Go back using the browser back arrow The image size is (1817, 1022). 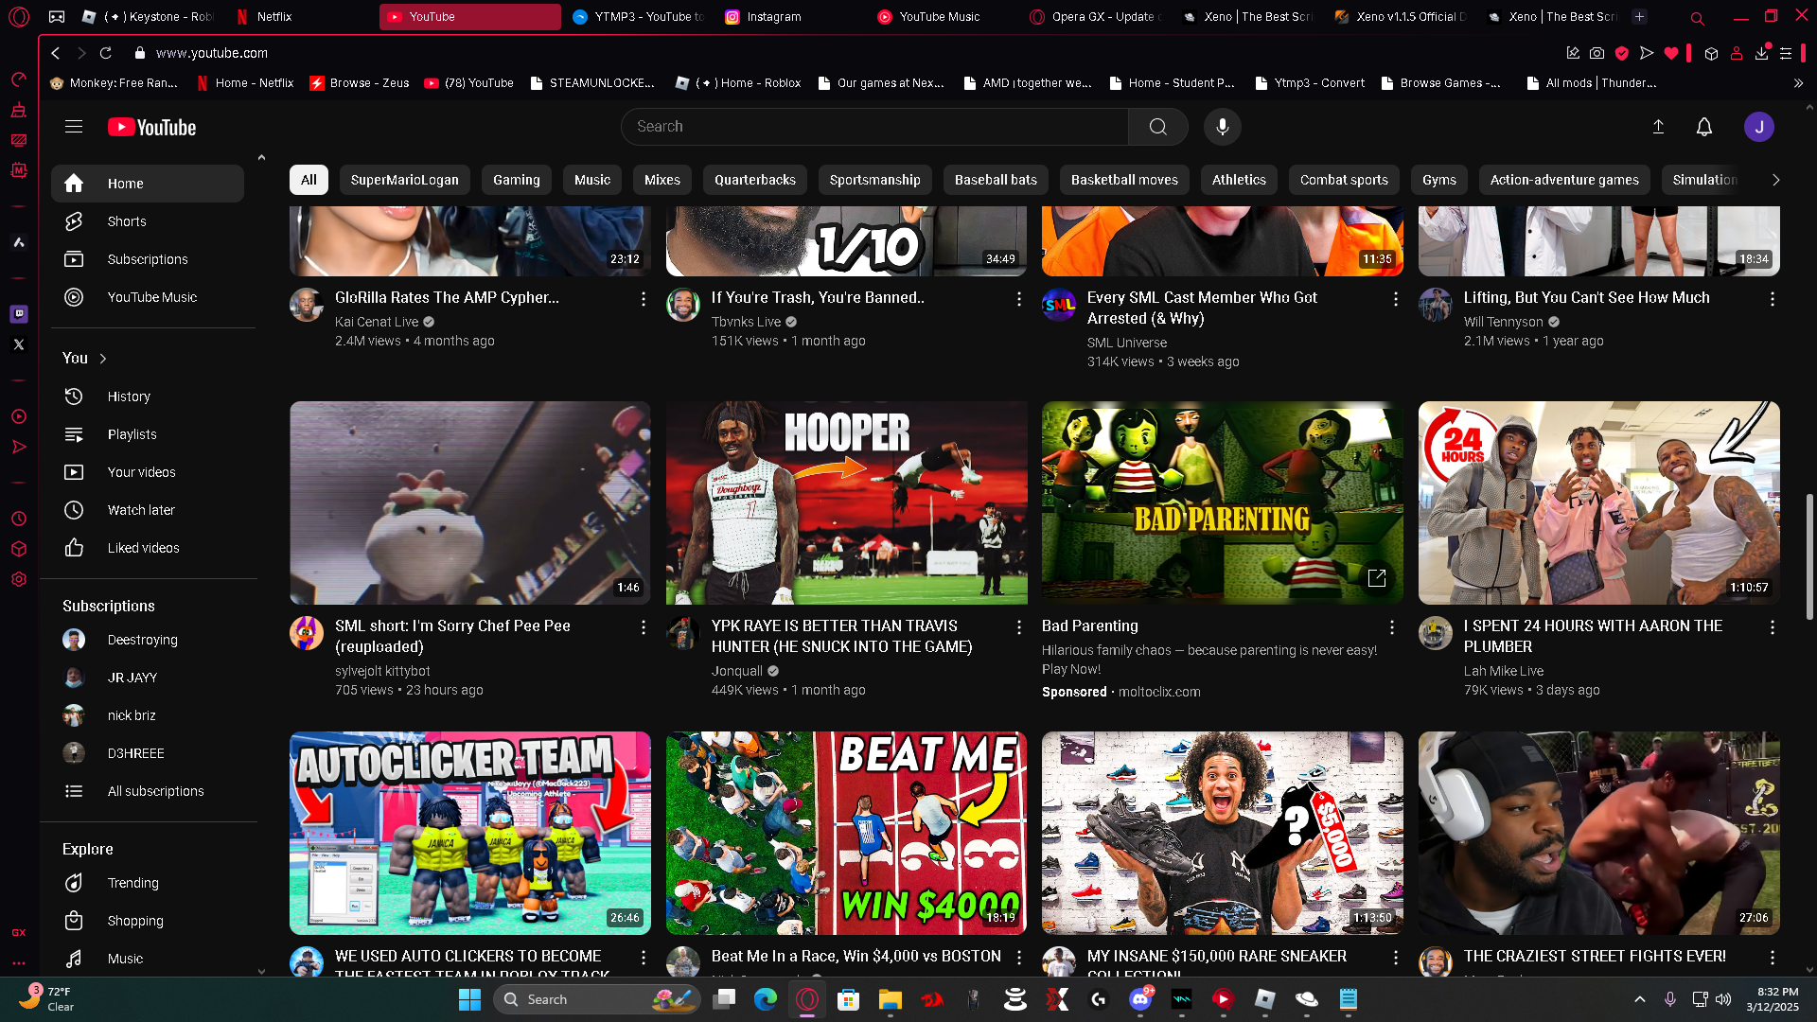(x=56, y=53)
